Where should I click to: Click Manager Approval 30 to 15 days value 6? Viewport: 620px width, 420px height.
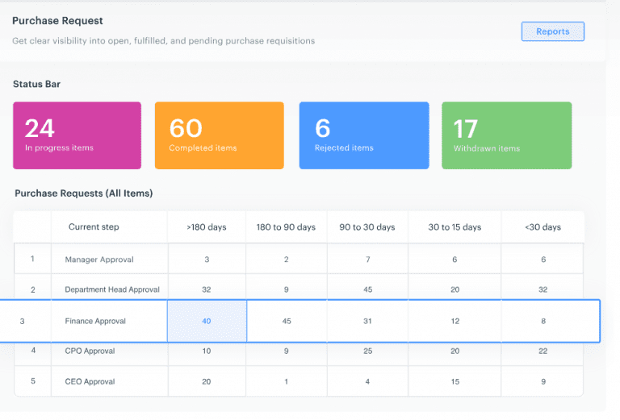coord(455,260)
